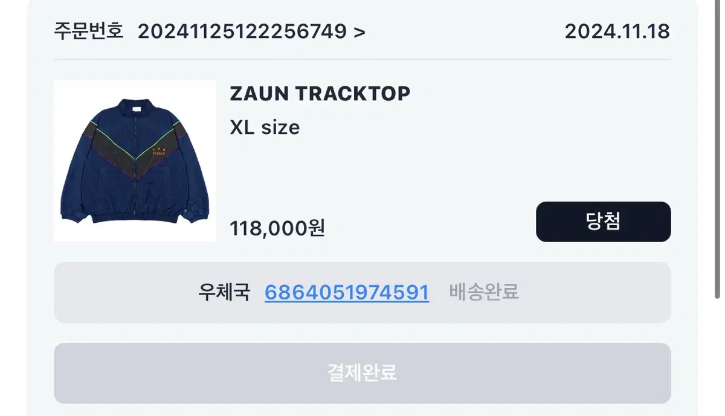The height and width of the screenshot is (416, 725).
Task: Click the ZAUN TRACKTOP product title
Action: tap(320, 94)
